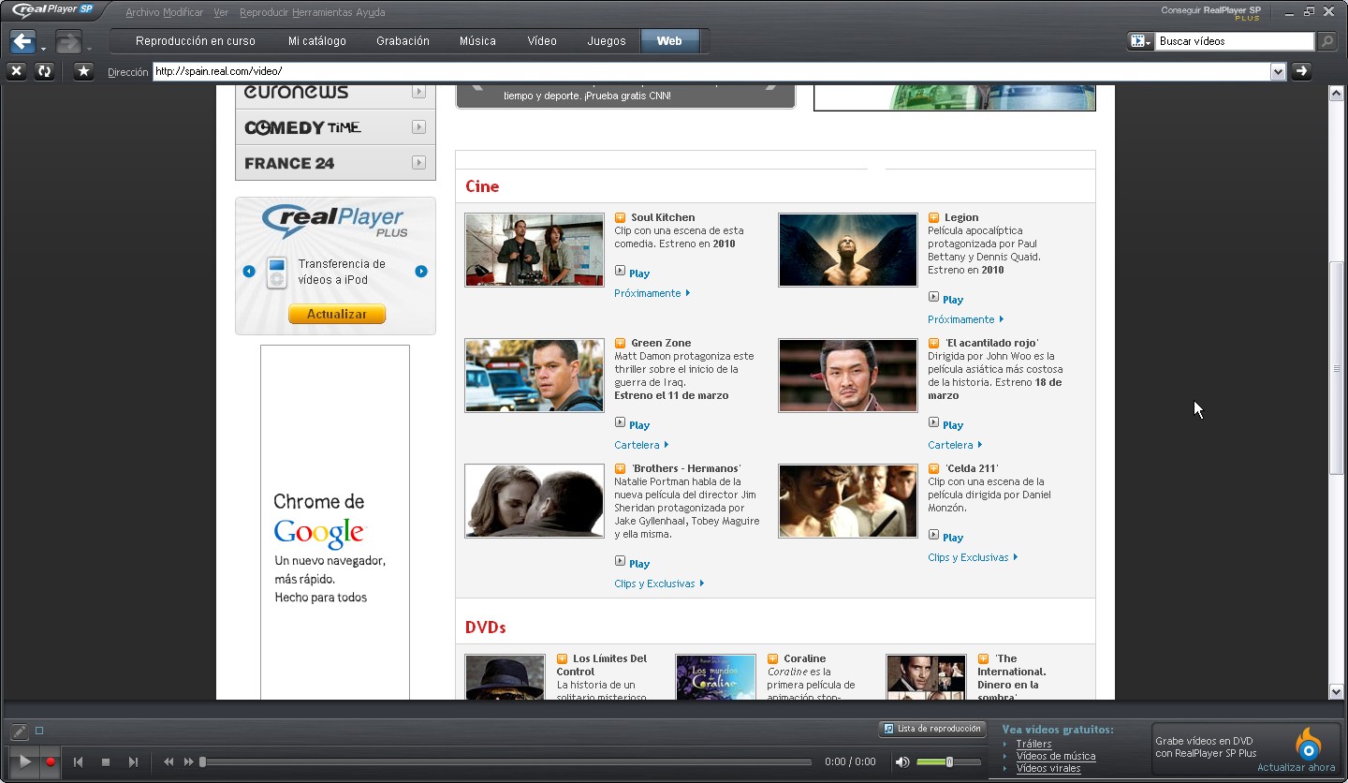This screenshot has width=1348, height=783.
Task: Open the Archivo menu
Action: click(142, 13)
